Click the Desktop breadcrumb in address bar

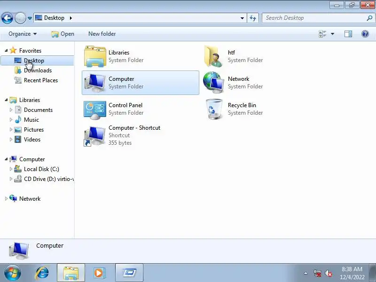click(x=54, y=18)
